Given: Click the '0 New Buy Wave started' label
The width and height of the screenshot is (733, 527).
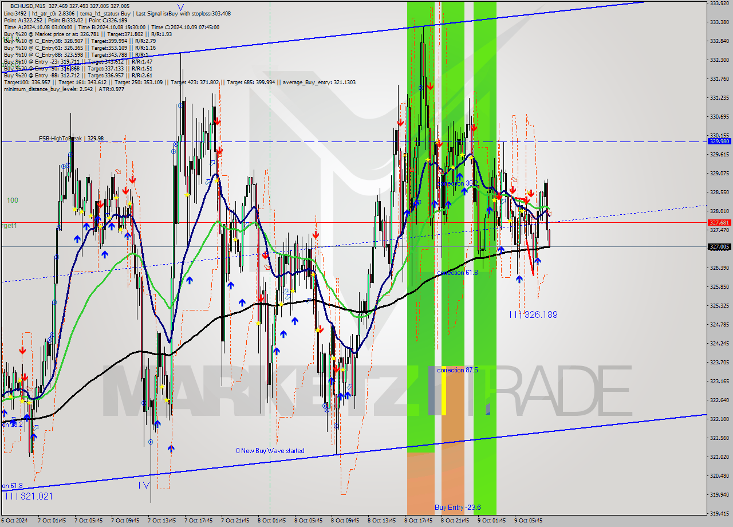Looking at the screenshot, I should coord(270,451).
